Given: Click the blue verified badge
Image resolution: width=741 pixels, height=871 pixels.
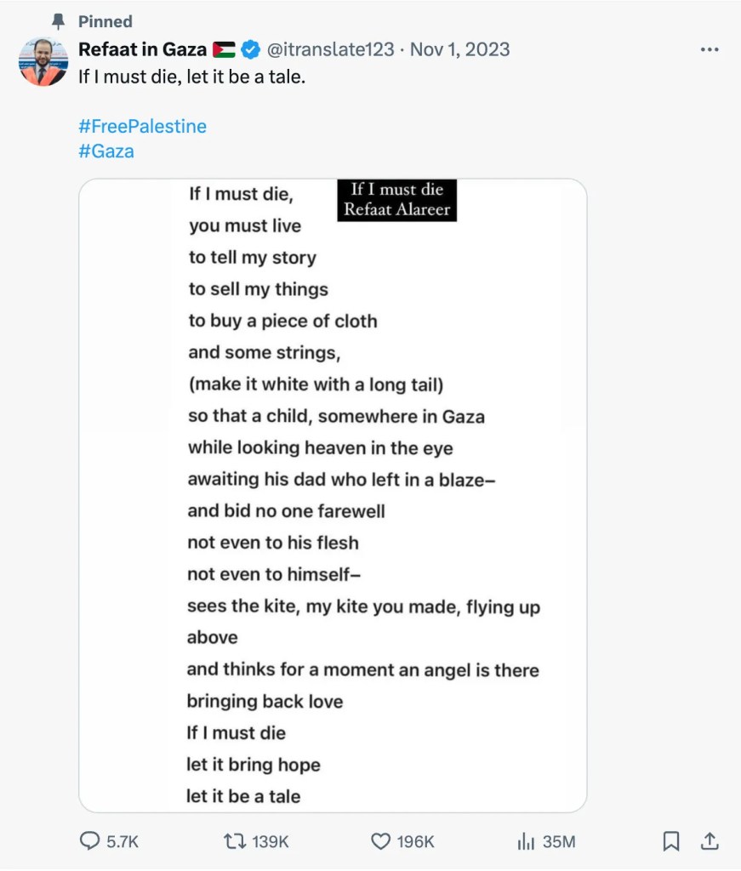Looking at the screenshot, I should click(x=250, y=49).
